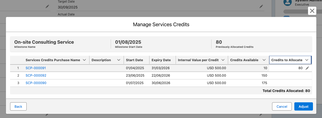Viewport: 322px width, 118px height.
Task: Click Credits to Allocate cell for SCP-000090
Action: click(x=290, y=83)
